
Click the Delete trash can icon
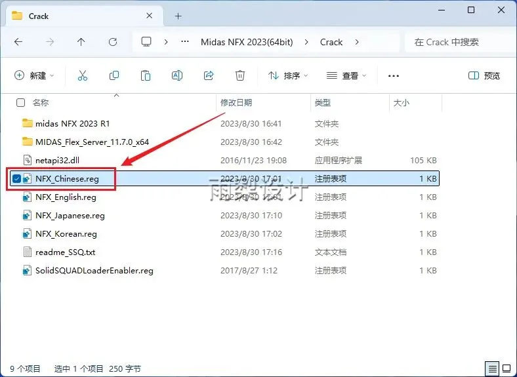click(x=240, y=75)
